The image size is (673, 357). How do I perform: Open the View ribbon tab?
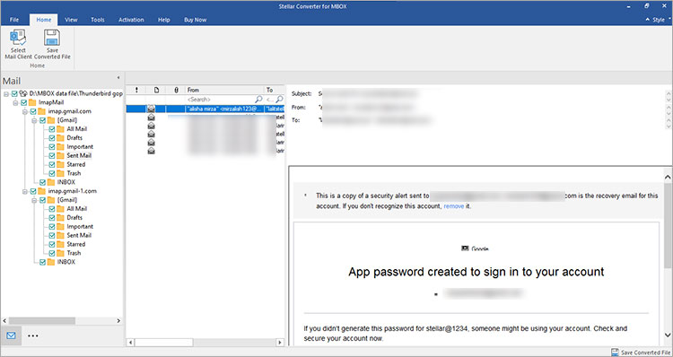click(x=71, y=20)
